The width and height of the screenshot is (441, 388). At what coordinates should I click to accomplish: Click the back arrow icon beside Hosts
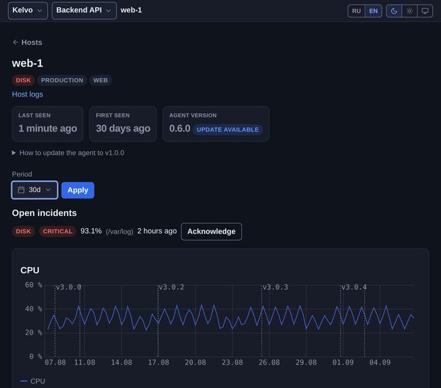click(x=16, y=42)
